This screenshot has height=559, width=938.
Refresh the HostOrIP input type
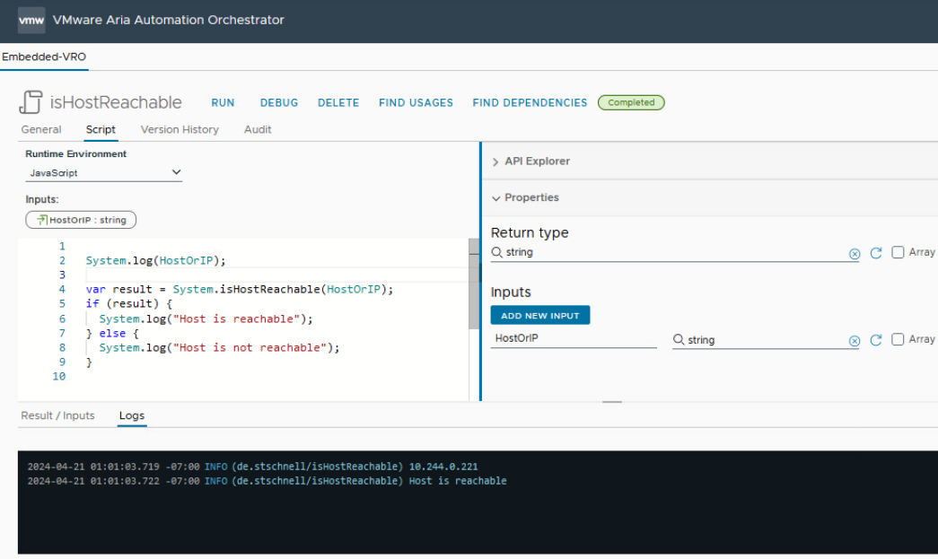point(876,339)
